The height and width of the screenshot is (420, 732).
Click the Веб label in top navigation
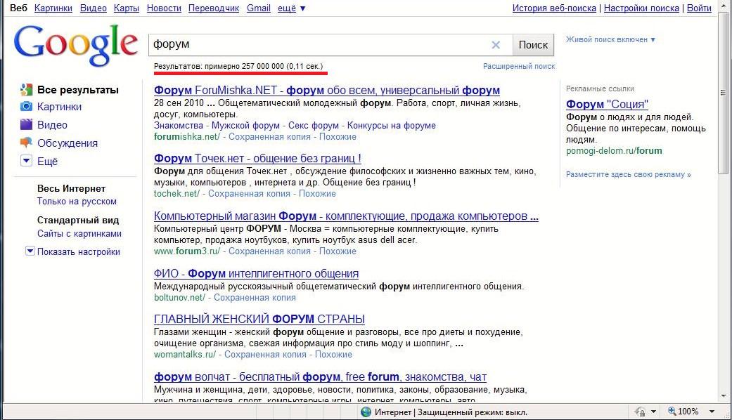(x=19, y=8)
